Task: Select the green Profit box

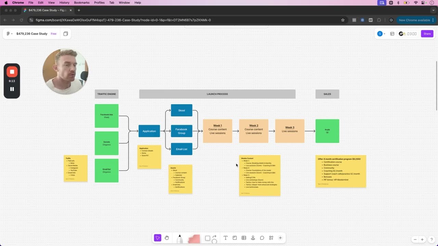Action: (x=327, y=131)
